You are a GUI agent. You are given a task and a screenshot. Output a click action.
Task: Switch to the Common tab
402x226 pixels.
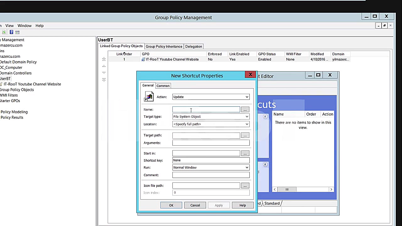(x=163, y=86)
